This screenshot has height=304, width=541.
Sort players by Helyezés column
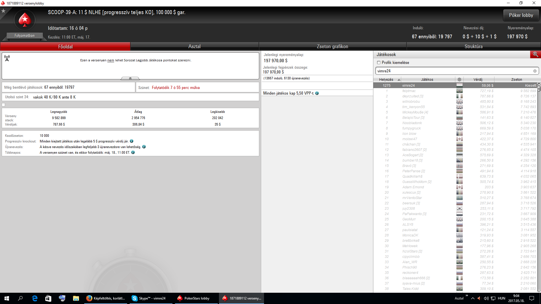point(387,80)
